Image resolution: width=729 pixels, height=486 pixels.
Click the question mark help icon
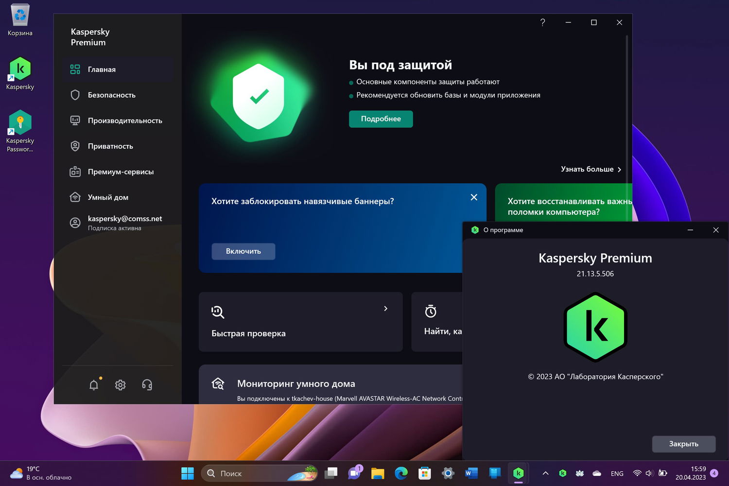[x=543, y=22]
